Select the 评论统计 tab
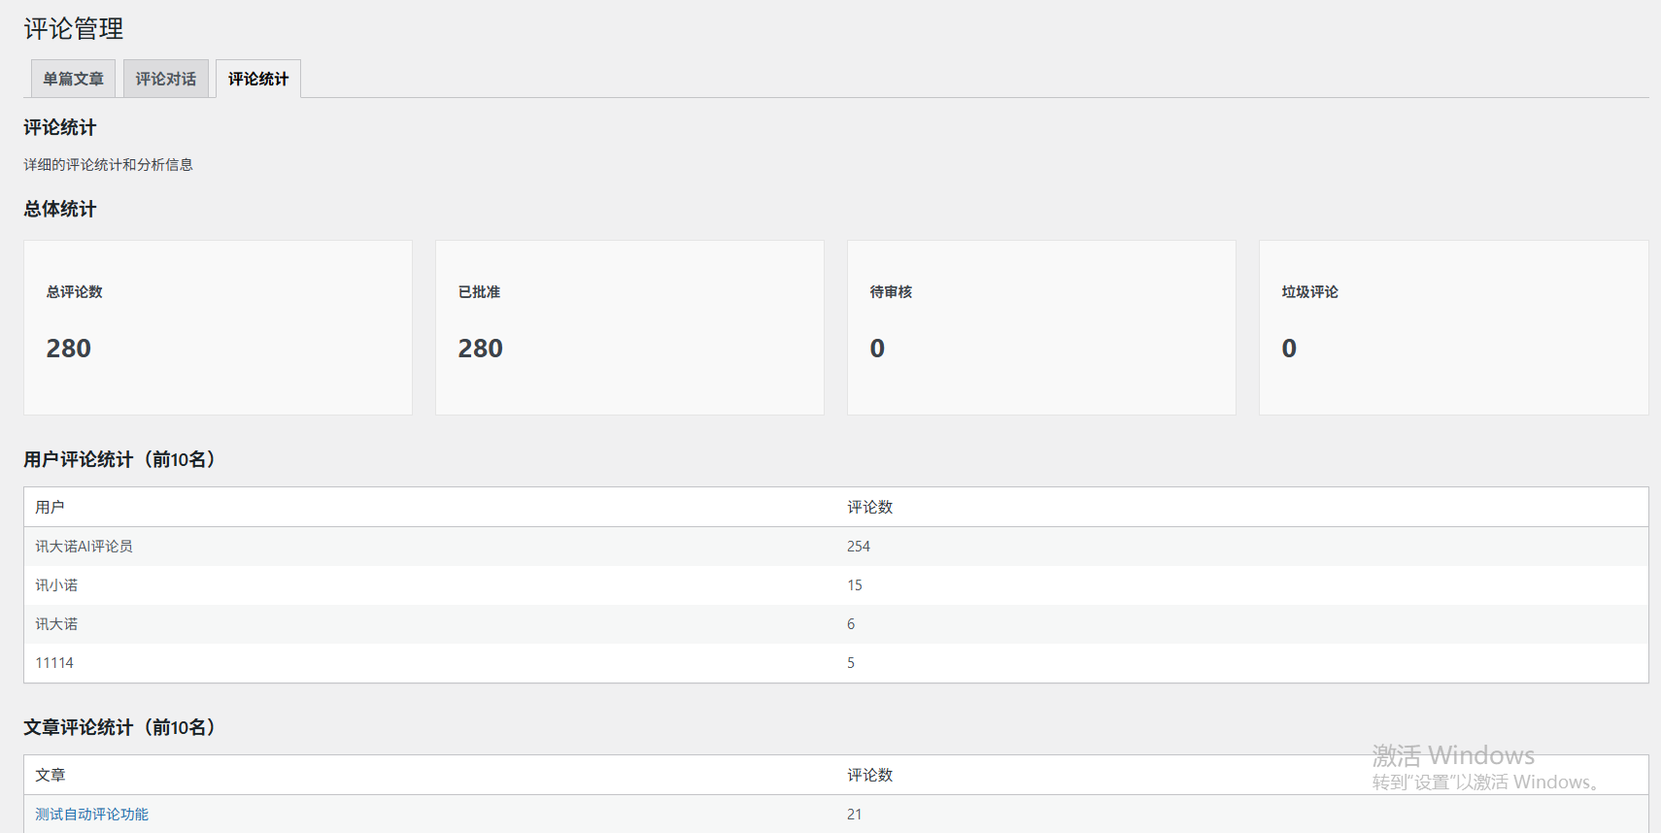Viewport: 1661px width, 833px height. click(x=258, y=79)
